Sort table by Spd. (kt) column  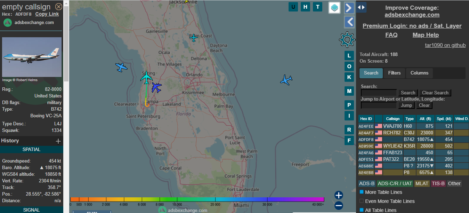(x=444, y=119)
